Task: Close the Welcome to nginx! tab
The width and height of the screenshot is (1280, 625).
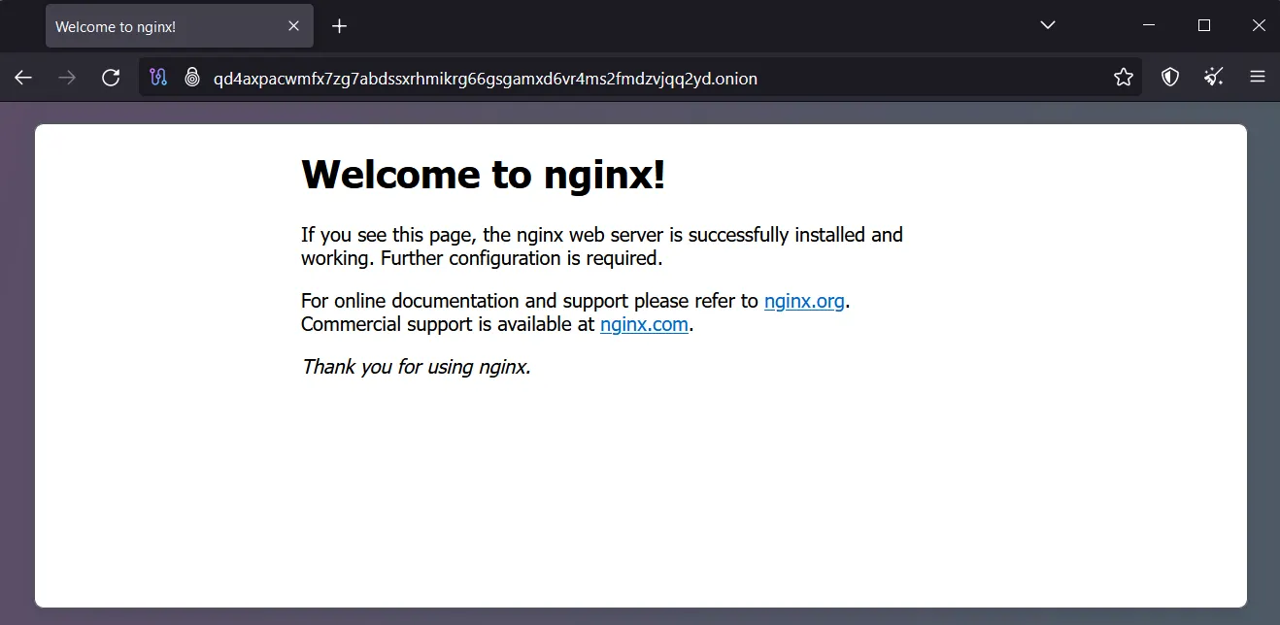Action: pos(294,26)
